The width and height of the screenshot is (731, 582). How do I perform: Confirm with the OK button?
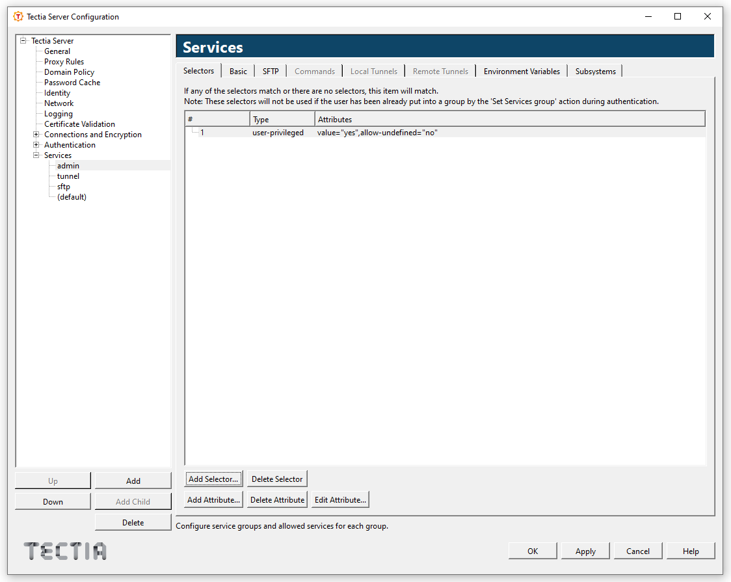coord(533,551)
